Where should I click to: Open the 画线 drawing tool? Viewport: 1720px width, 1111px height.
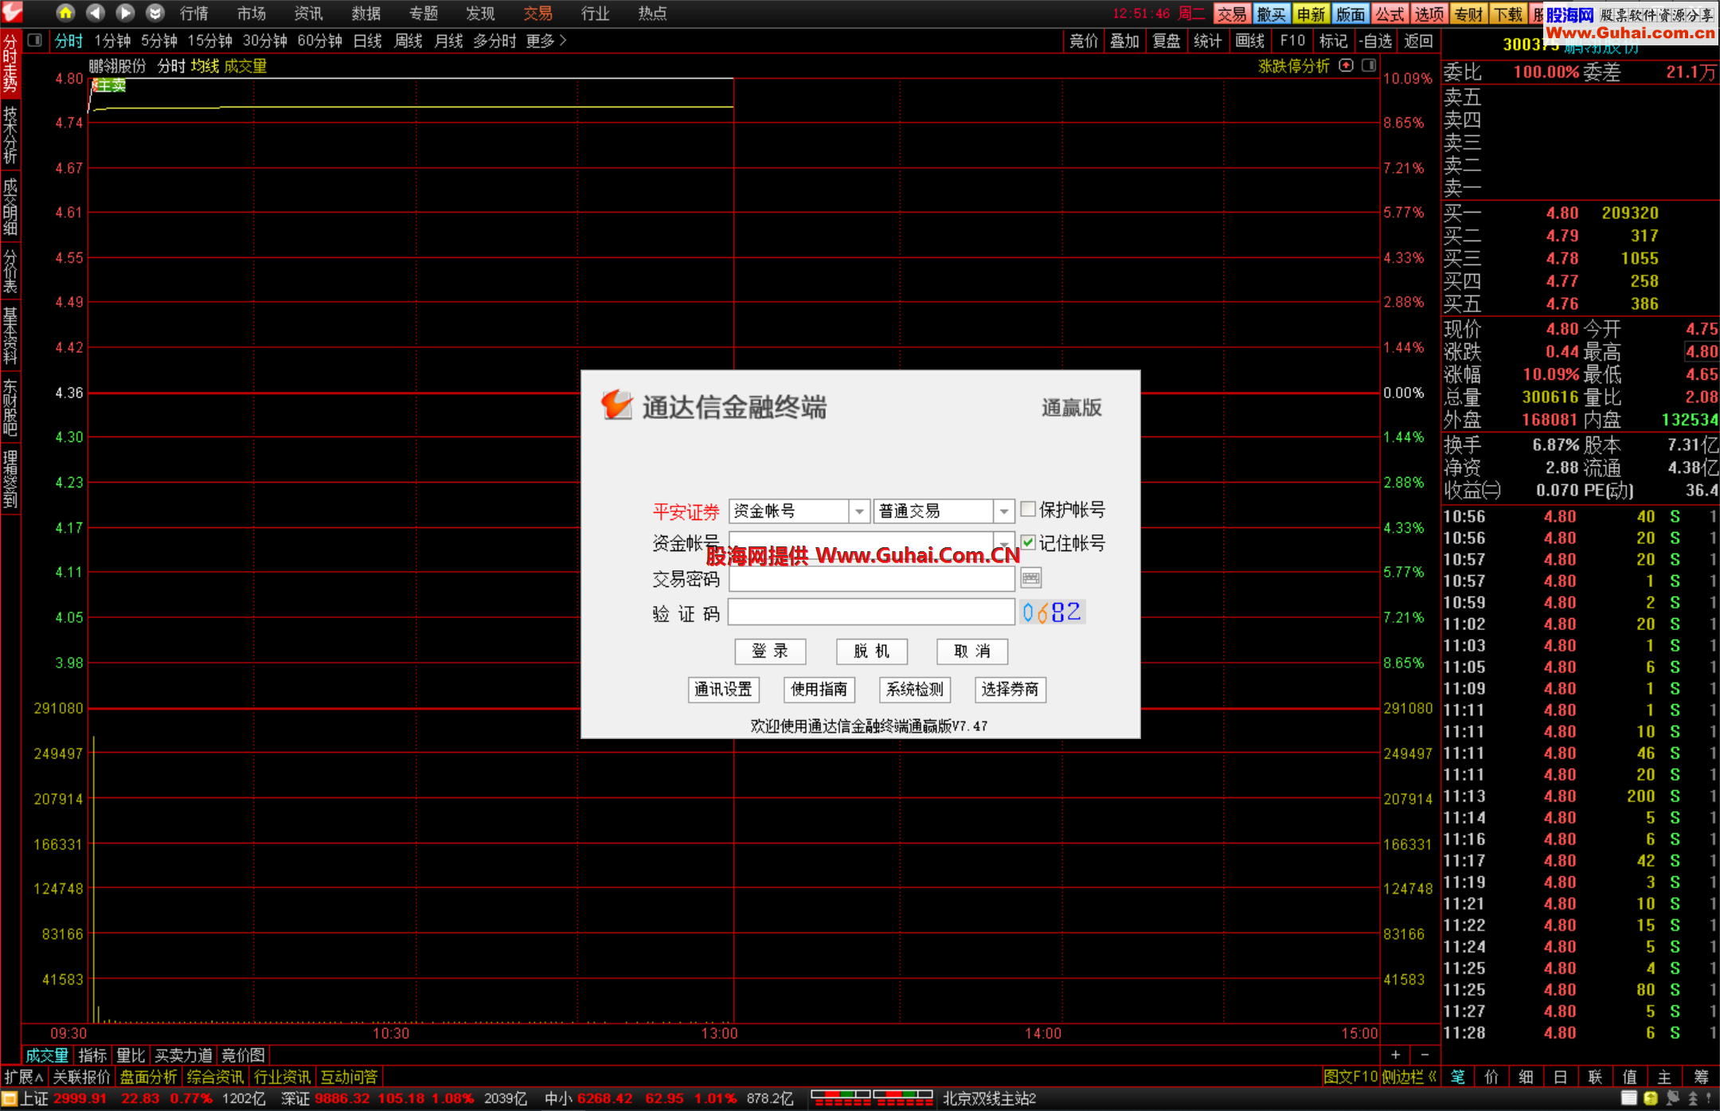(1250, 41)
